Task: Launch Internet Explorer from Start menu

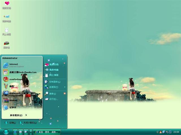Action: [14, 65]
